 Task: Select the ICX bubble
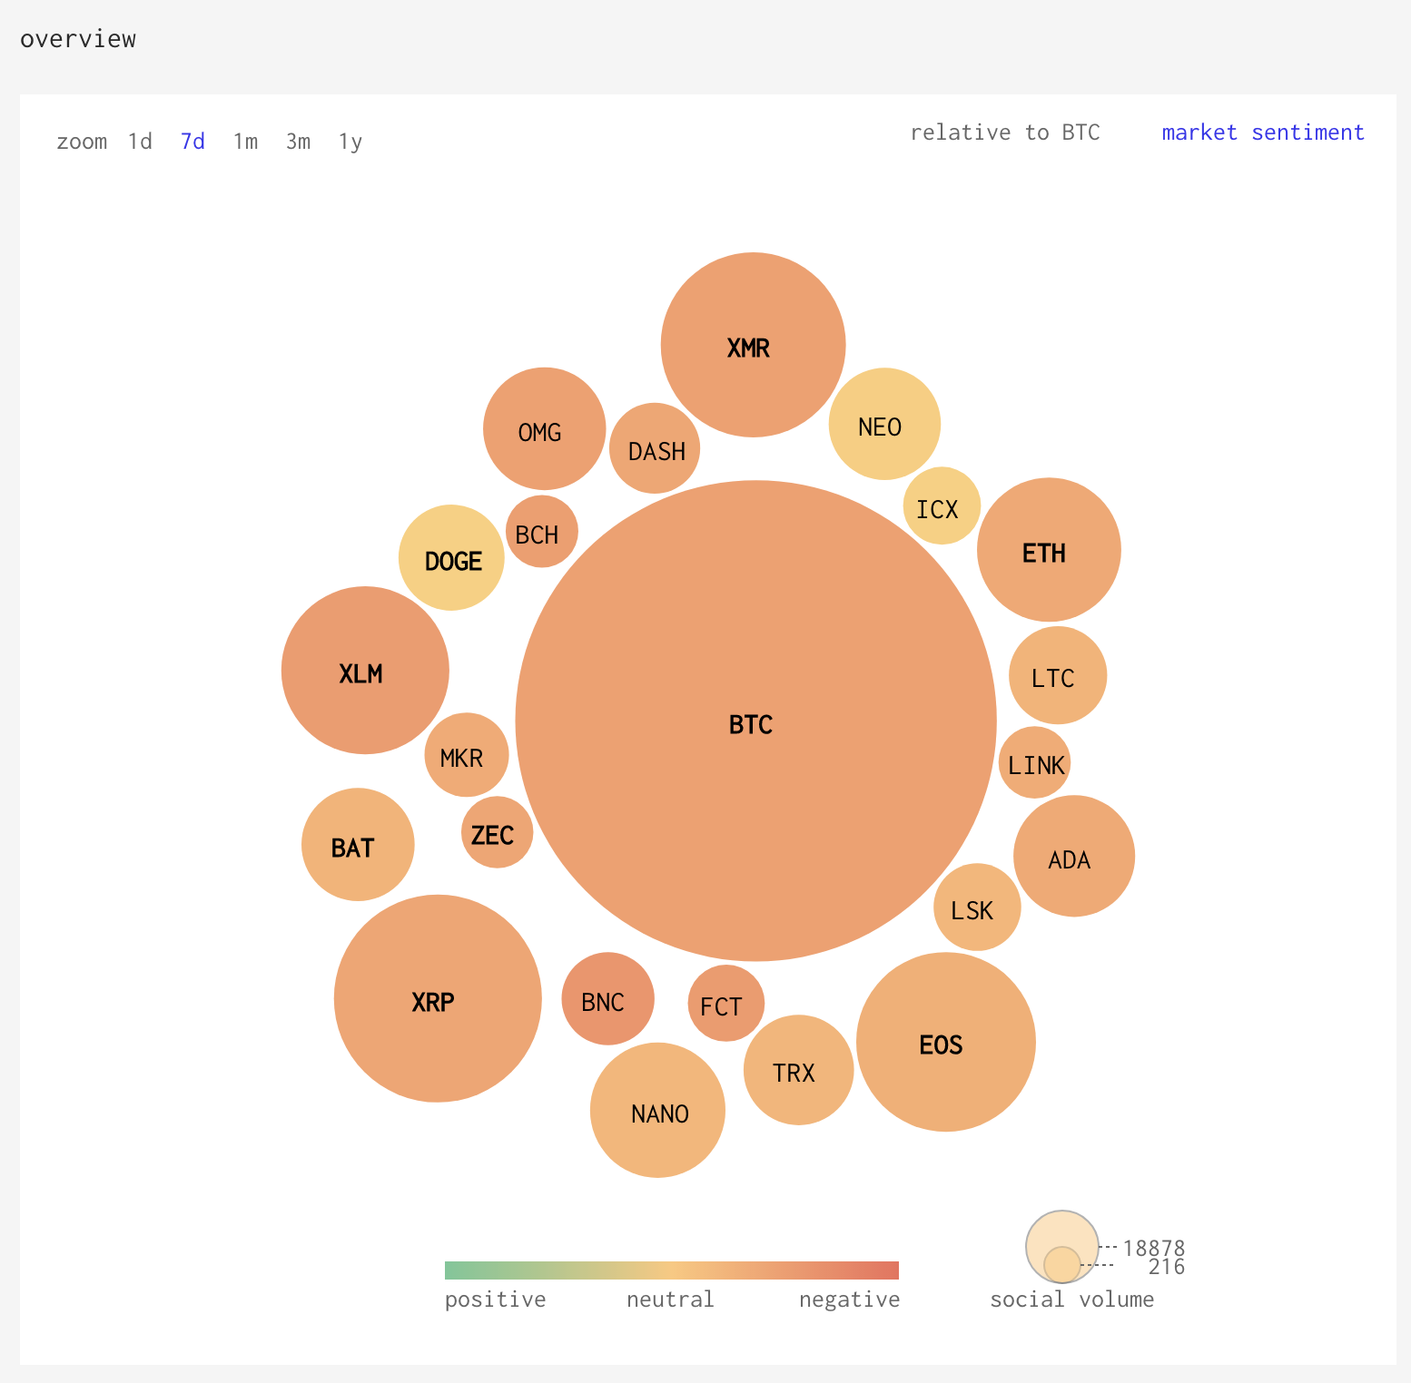pos(942,505)
